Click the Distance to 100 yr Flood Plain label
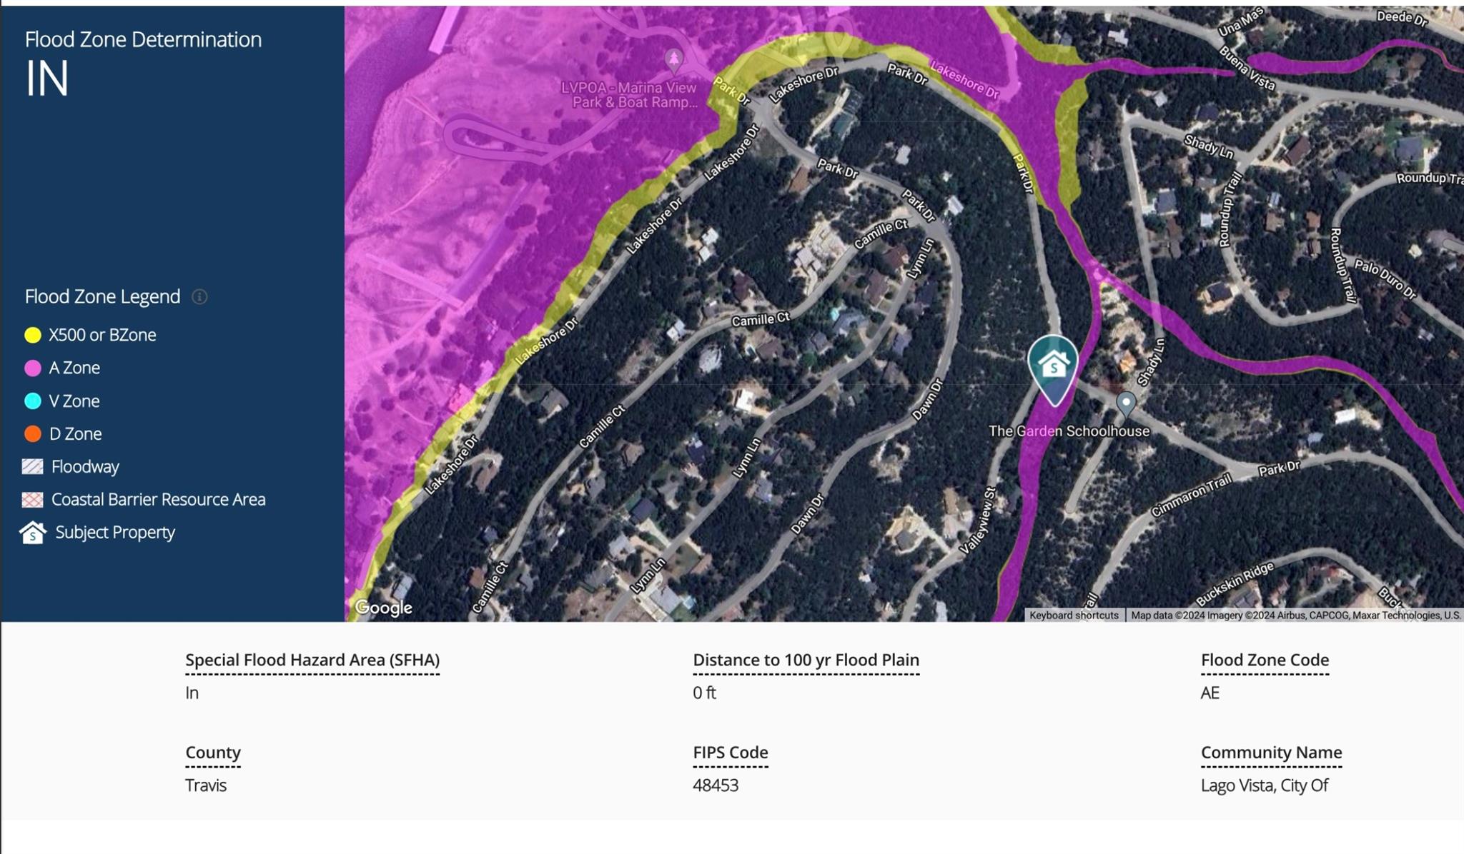The width and height of the screenshot is (1464, 854). point(806,660)
